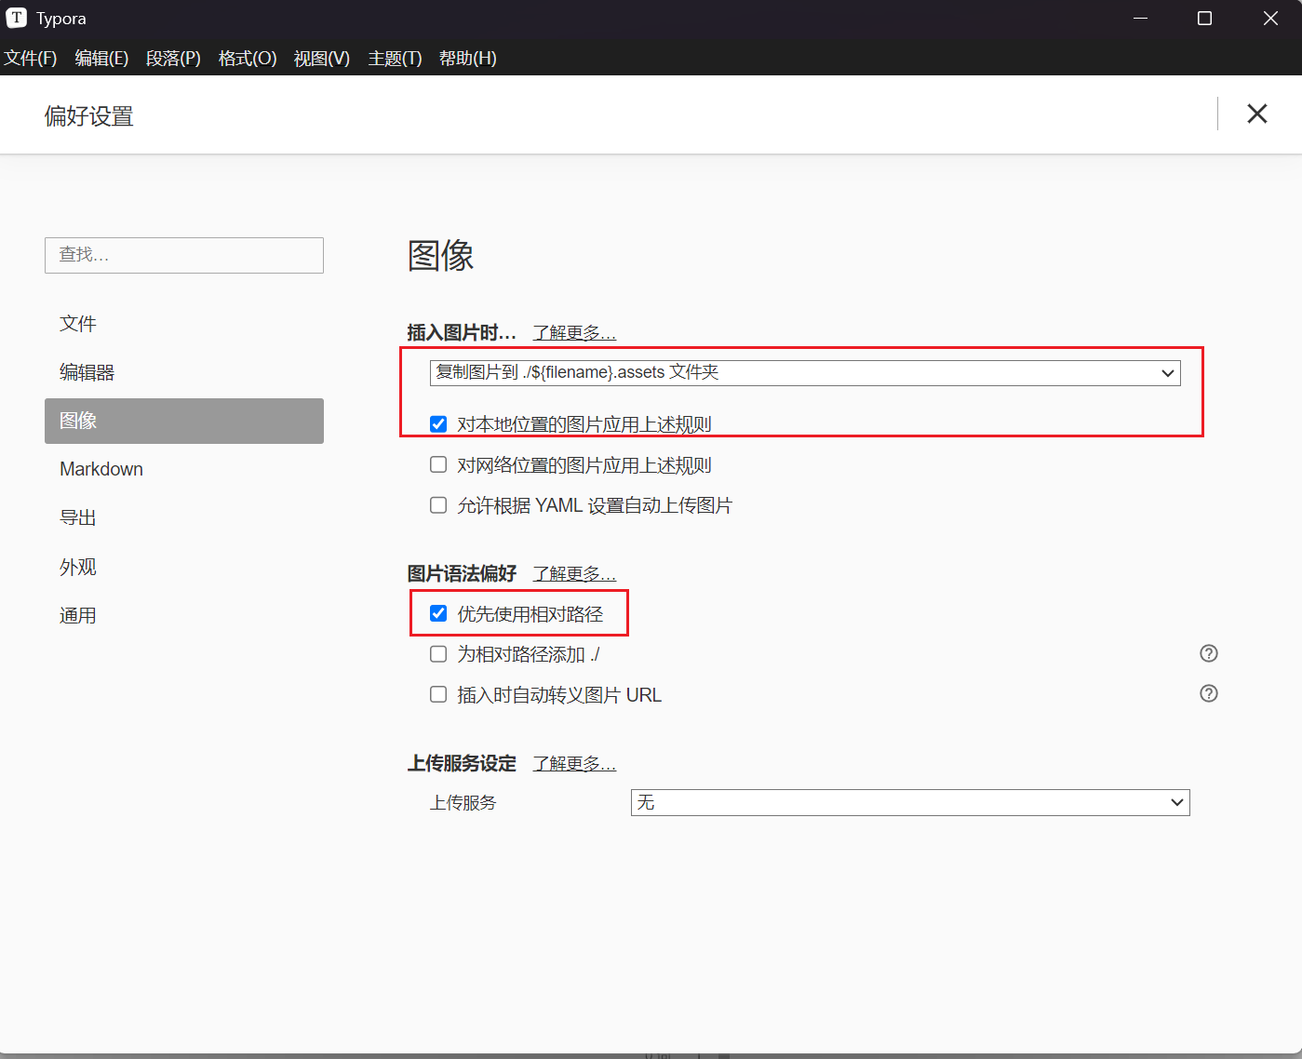This screenshot has height=1059, width=1302.
Task: Switch to 导出 preferences category
Action: coord(184,517)
